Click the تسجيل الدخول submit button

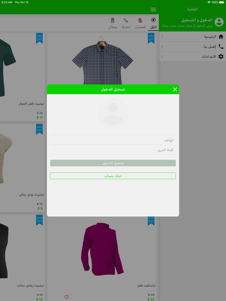113,163
